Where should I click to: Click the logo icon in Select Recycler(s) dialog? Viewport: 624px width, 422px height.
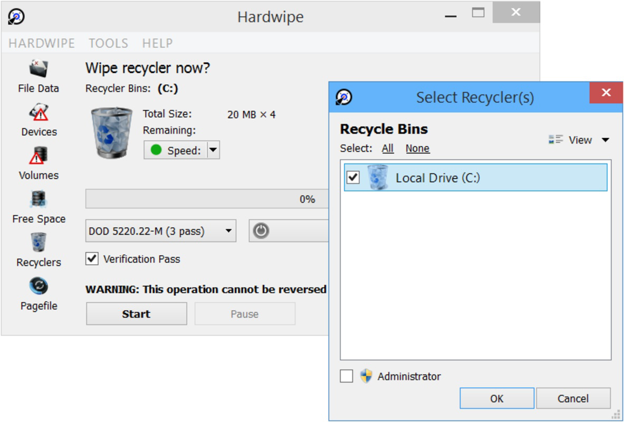click(344, 97)
